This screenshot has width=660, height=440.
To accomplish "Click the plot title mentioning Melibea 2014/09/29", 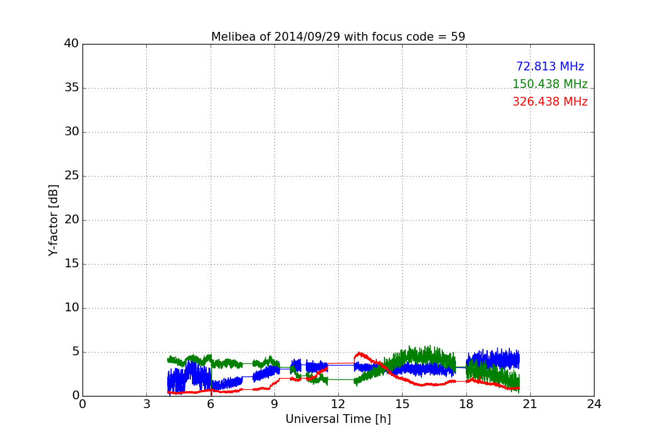I will tap(338, 37).
